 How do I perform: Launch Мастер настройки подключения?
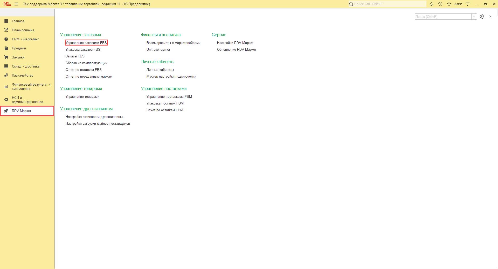coord(171,76)
